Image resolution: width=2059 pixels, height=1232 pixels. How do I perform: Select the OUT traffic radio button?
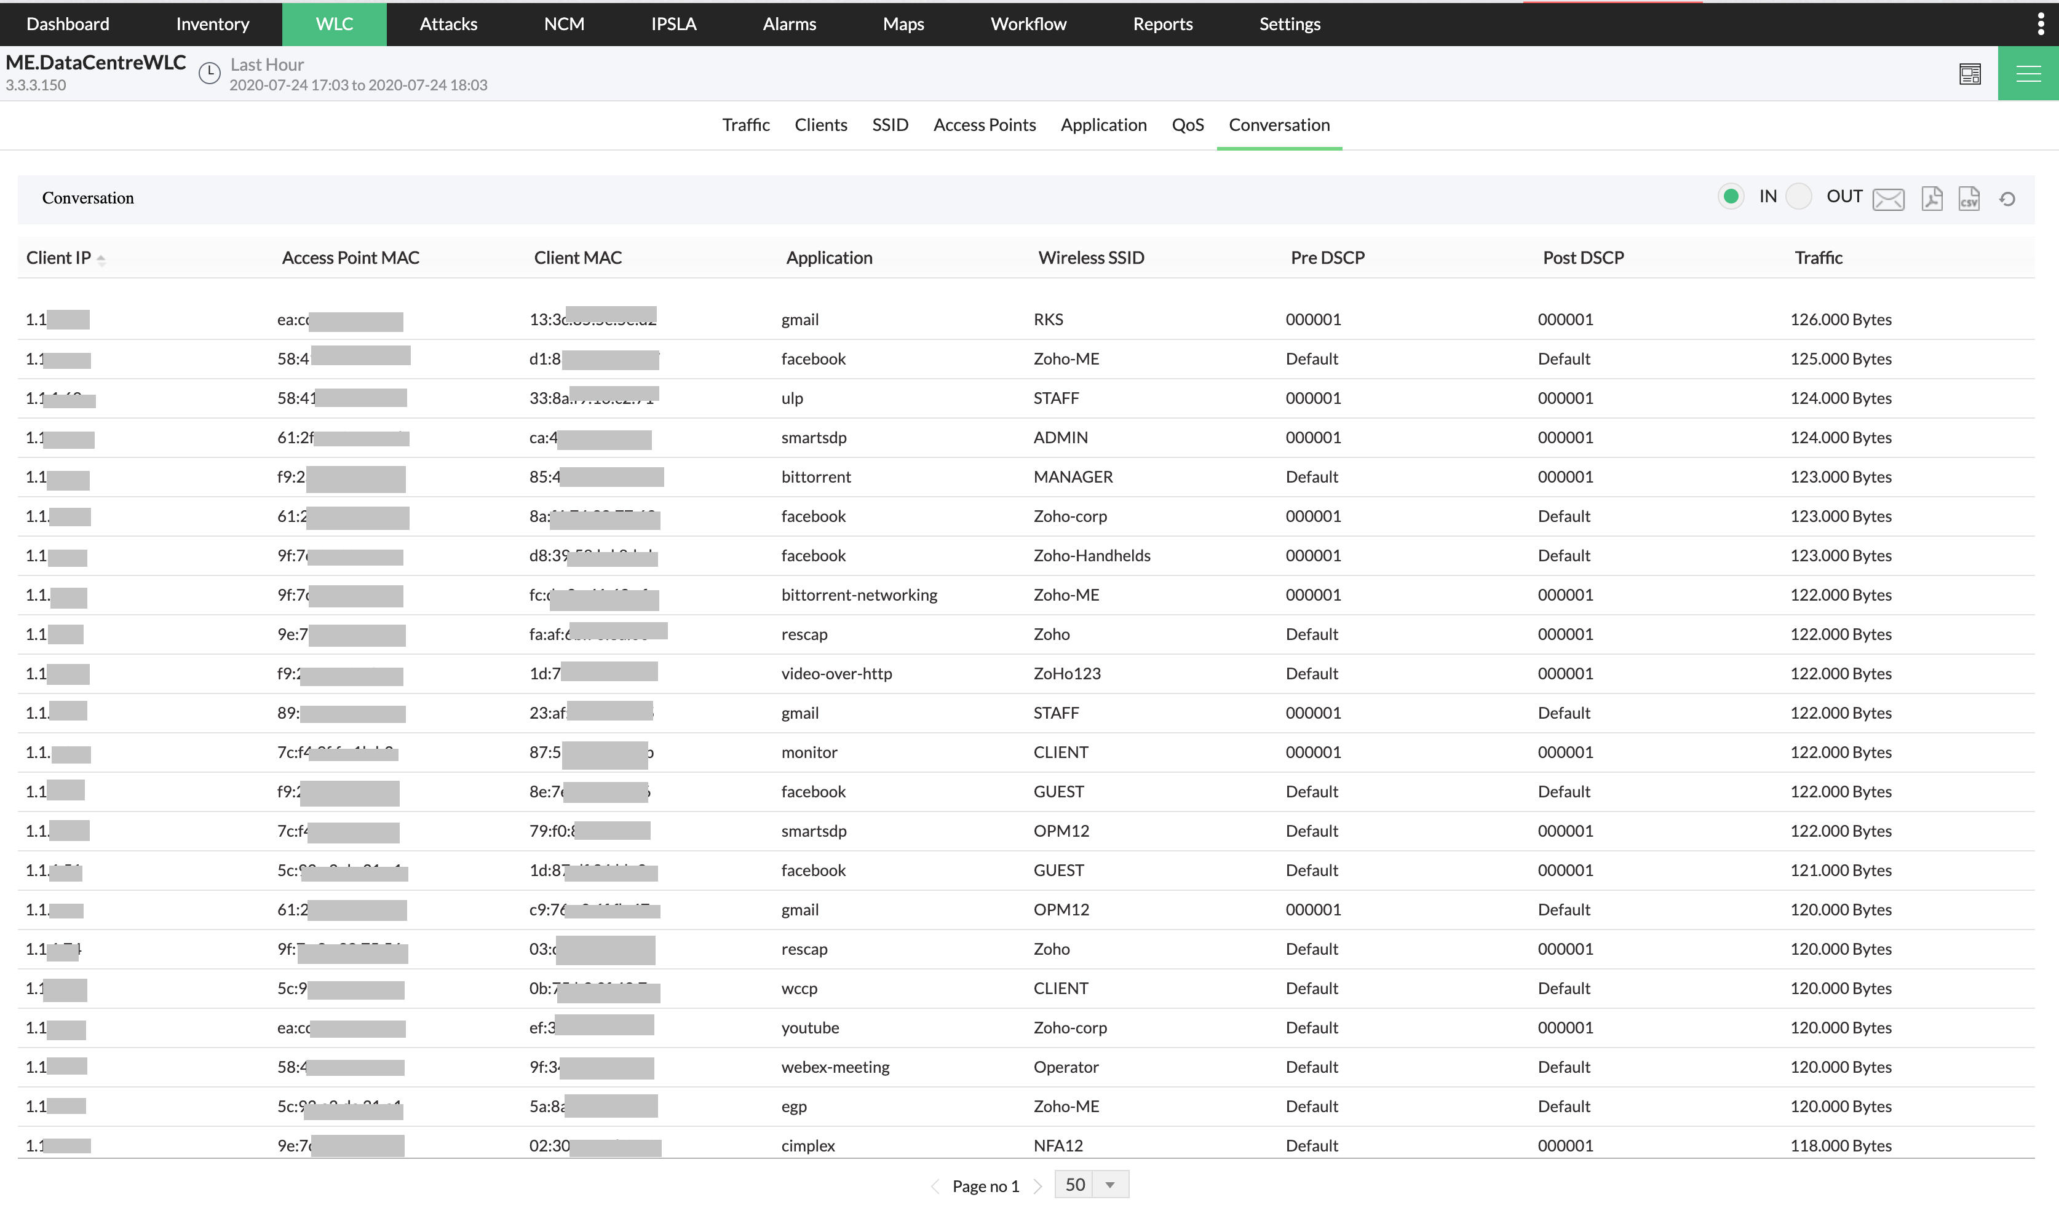tap(1798, 196)
